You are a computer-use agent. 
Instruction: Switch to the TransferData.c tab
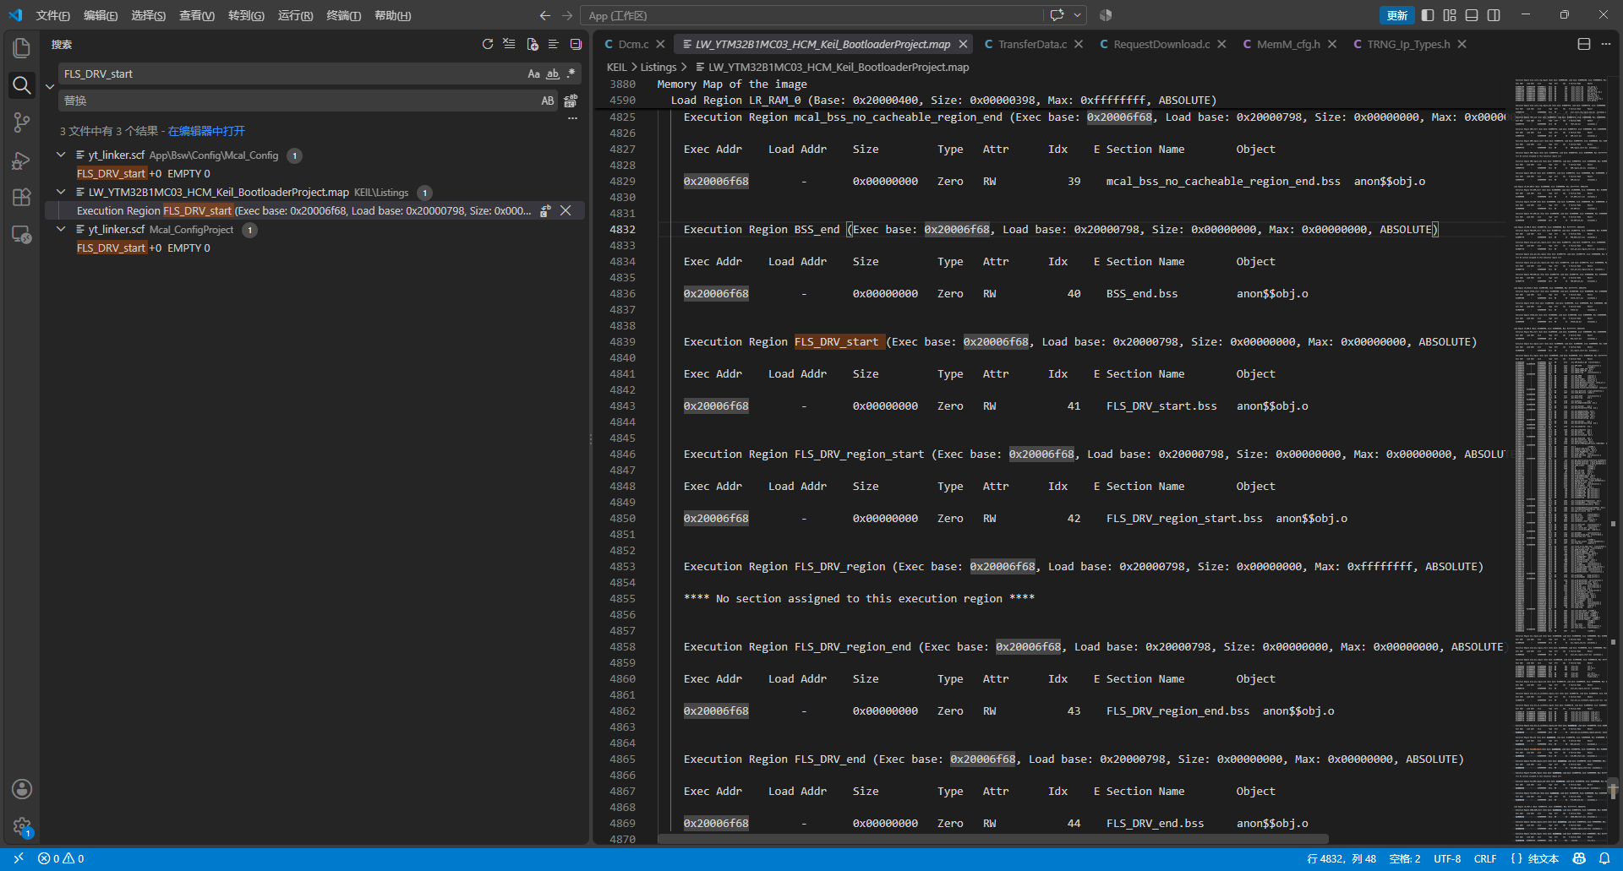1032,44
